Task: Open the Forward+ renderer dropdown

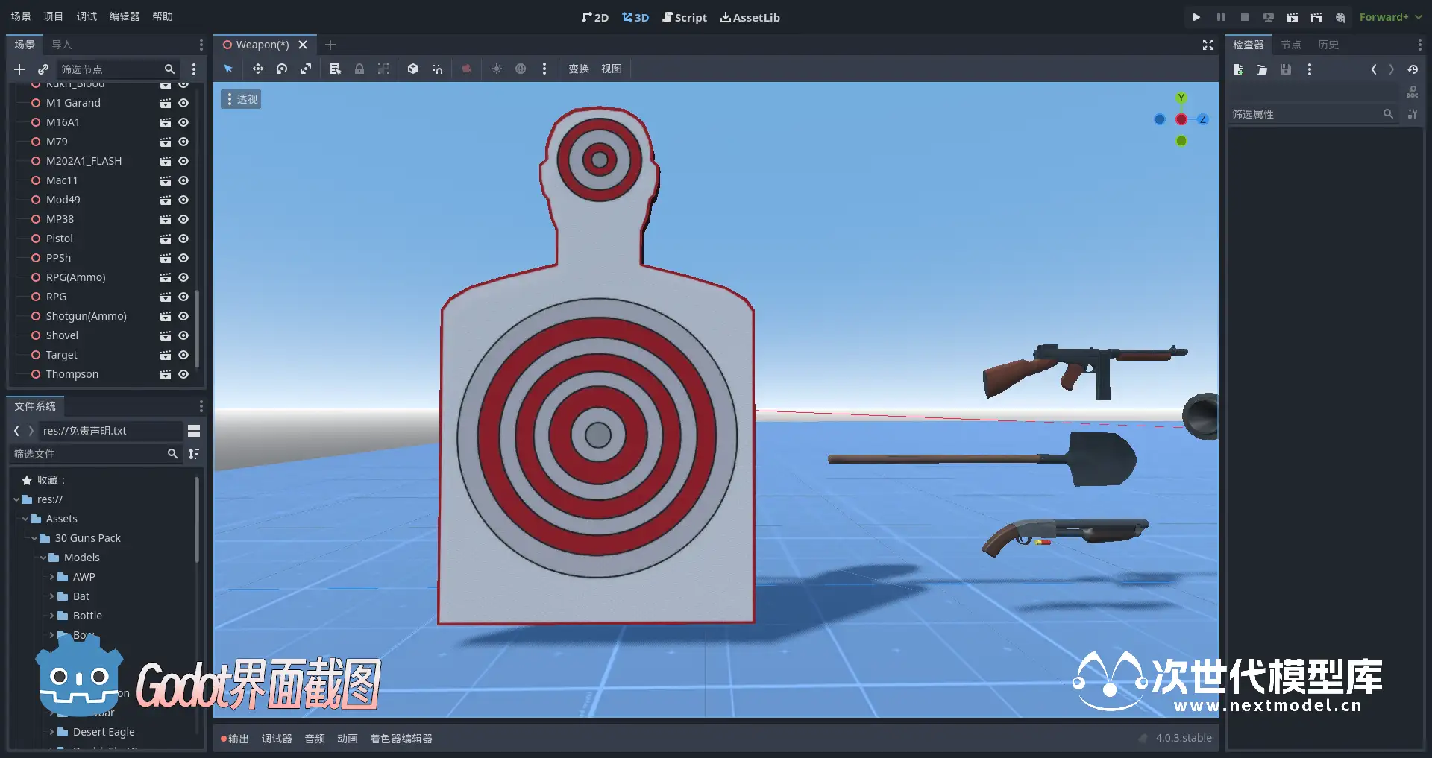Action: tap(1390, 17)
